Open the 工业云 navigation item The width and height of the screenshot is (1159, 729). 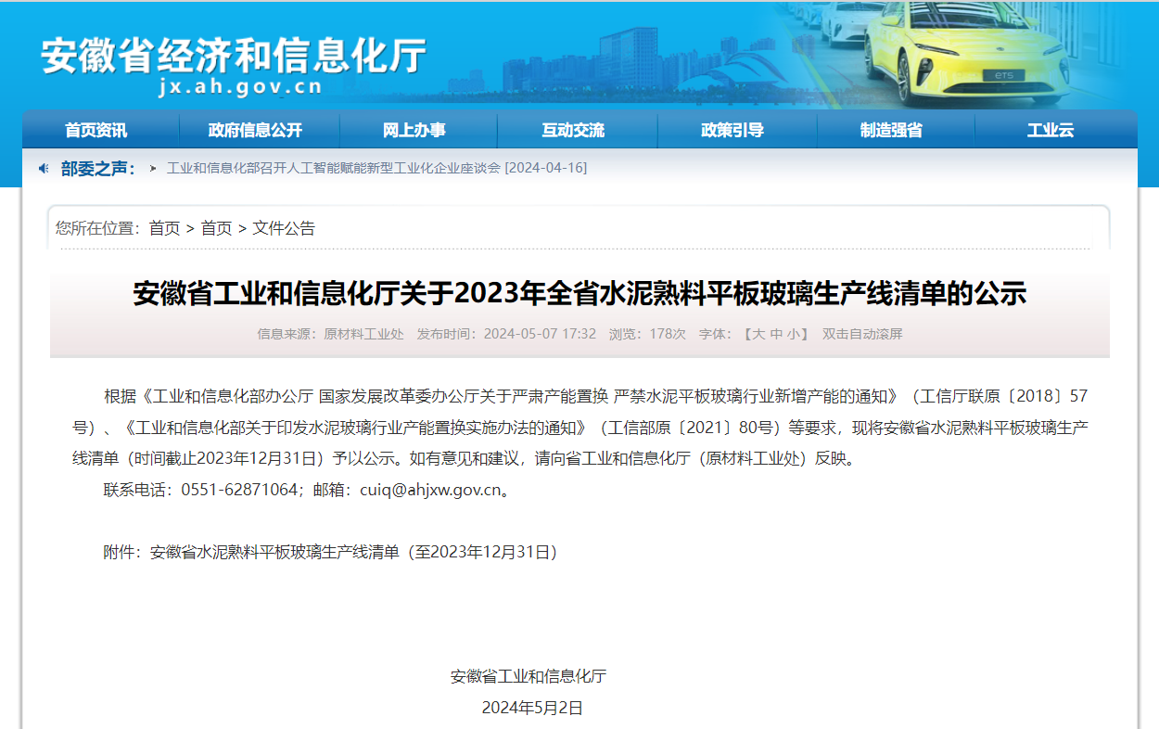tap(1051, 130)
